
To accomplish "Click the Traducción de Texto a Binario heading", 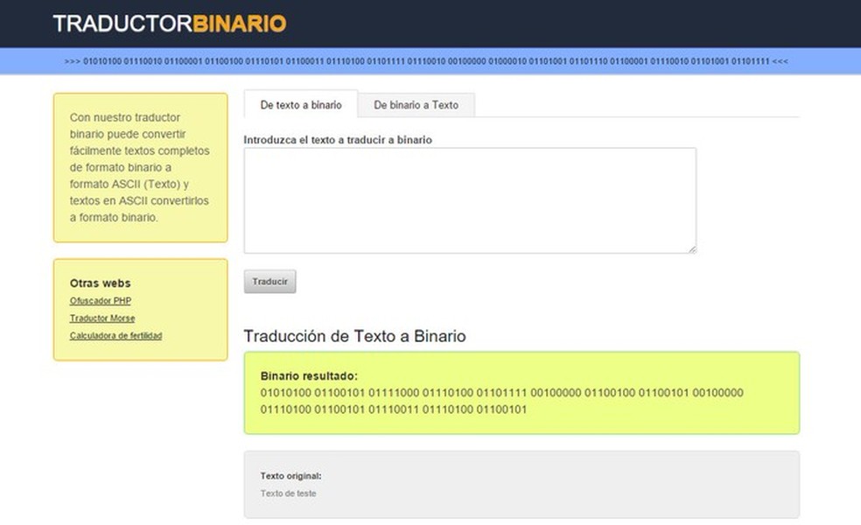I will pyautogui.click(x=357, y=336).
